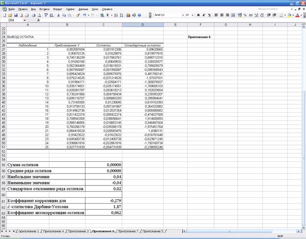Click the AutoSum sigma icon
The image size is (306, 239).
click(108, 15)
